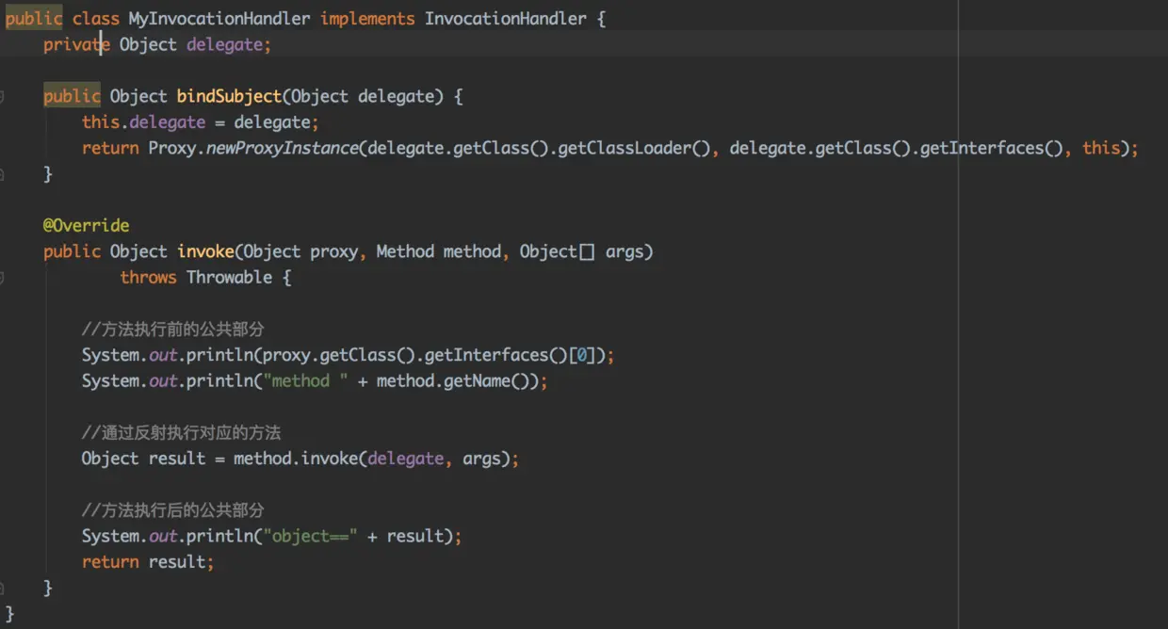Click the result variable in the Object result declaration
This screenshot has height=629, width=1168.
pos(177,459)
